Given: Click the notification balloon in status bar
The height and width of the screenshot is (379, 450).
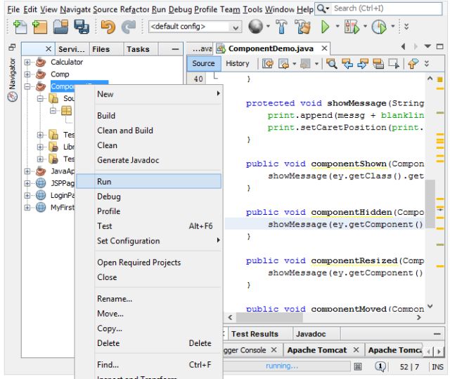Looking at the screenshot, I should click(x=380, y=366).
